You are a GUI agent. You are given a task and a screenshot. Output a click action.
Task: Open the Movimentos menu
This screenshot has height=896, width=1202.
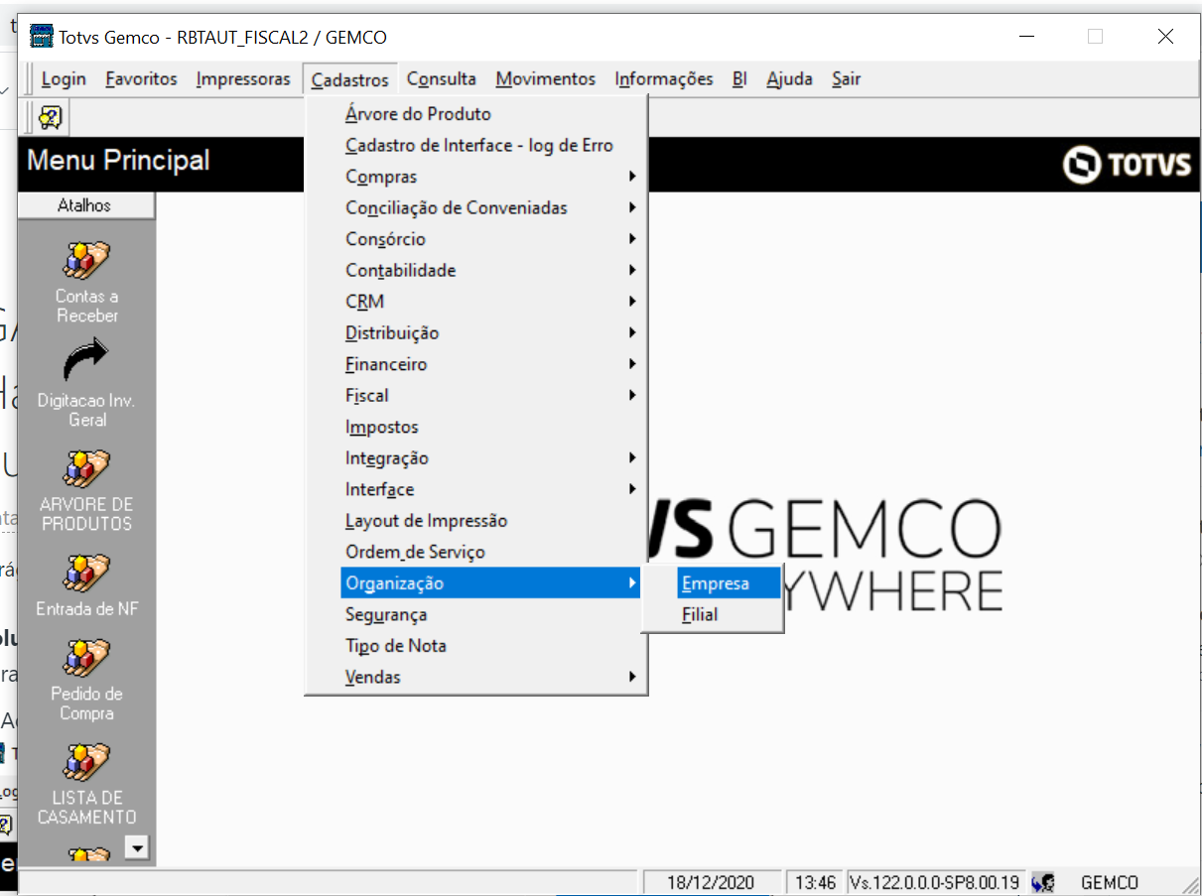[546, 78]
